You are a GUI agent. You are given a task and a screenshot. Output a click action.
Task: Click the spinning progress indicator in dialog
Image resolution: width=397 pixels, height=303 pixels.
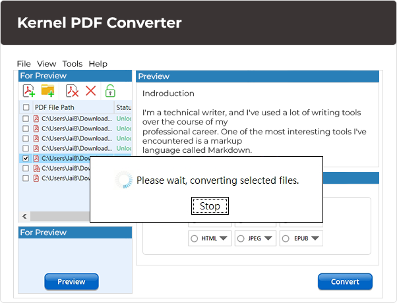pos(124,180)
